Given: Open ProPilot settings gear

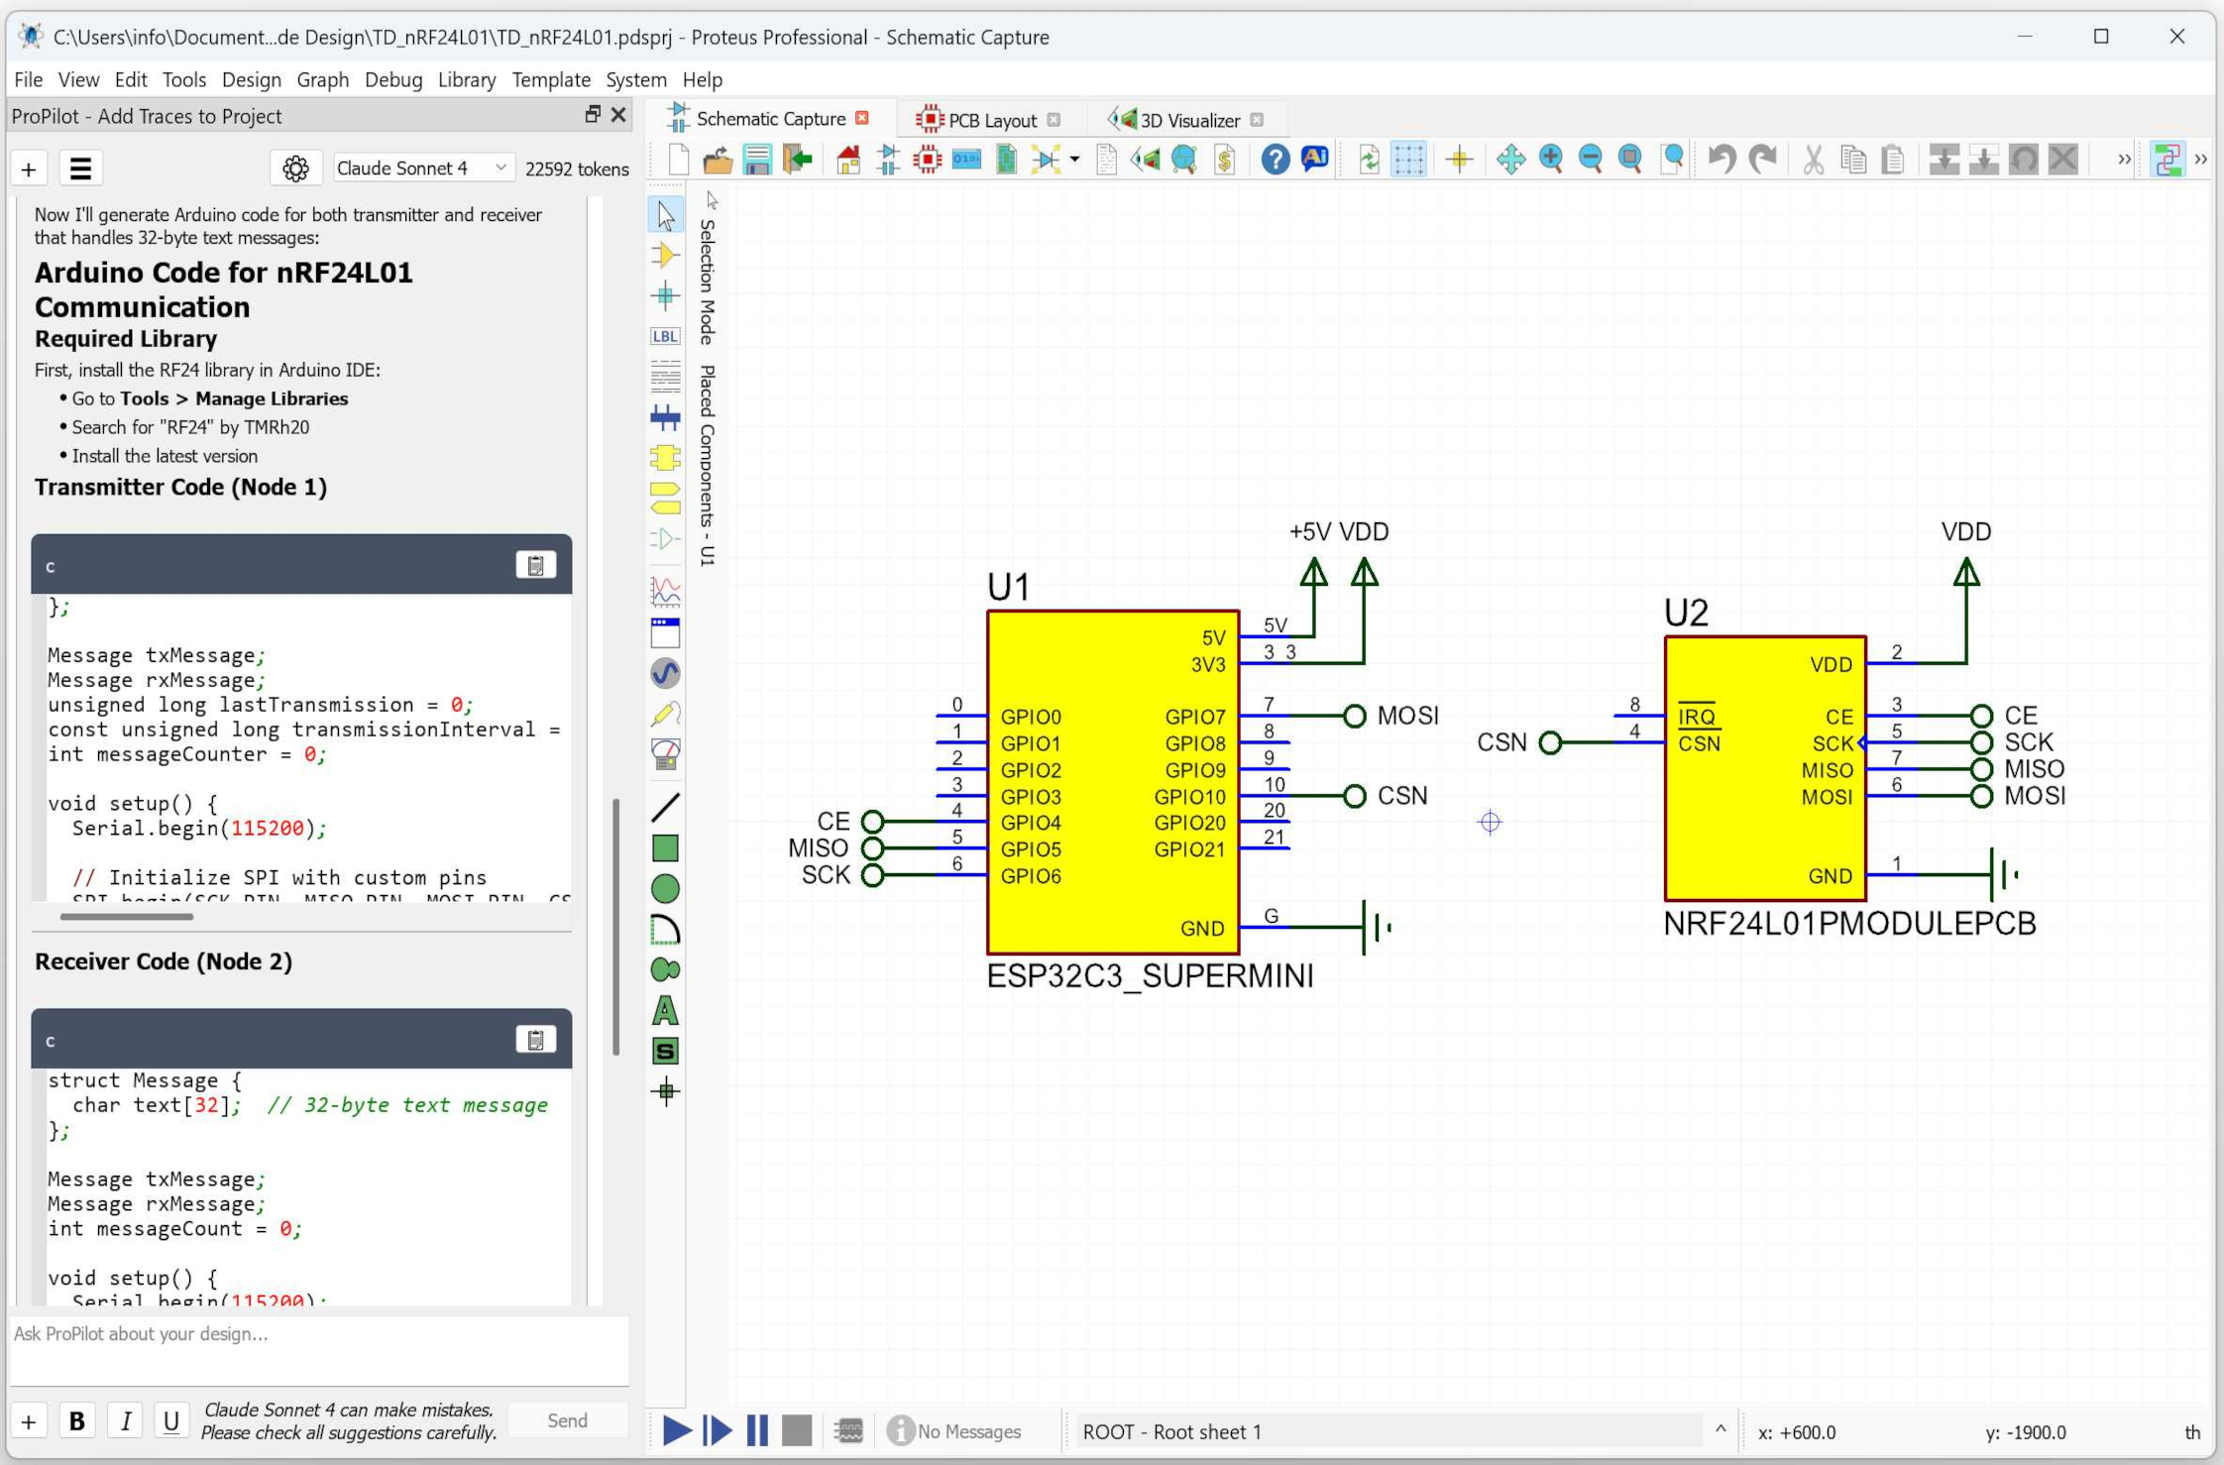Looking at the screenshot, I should (295, 169).
